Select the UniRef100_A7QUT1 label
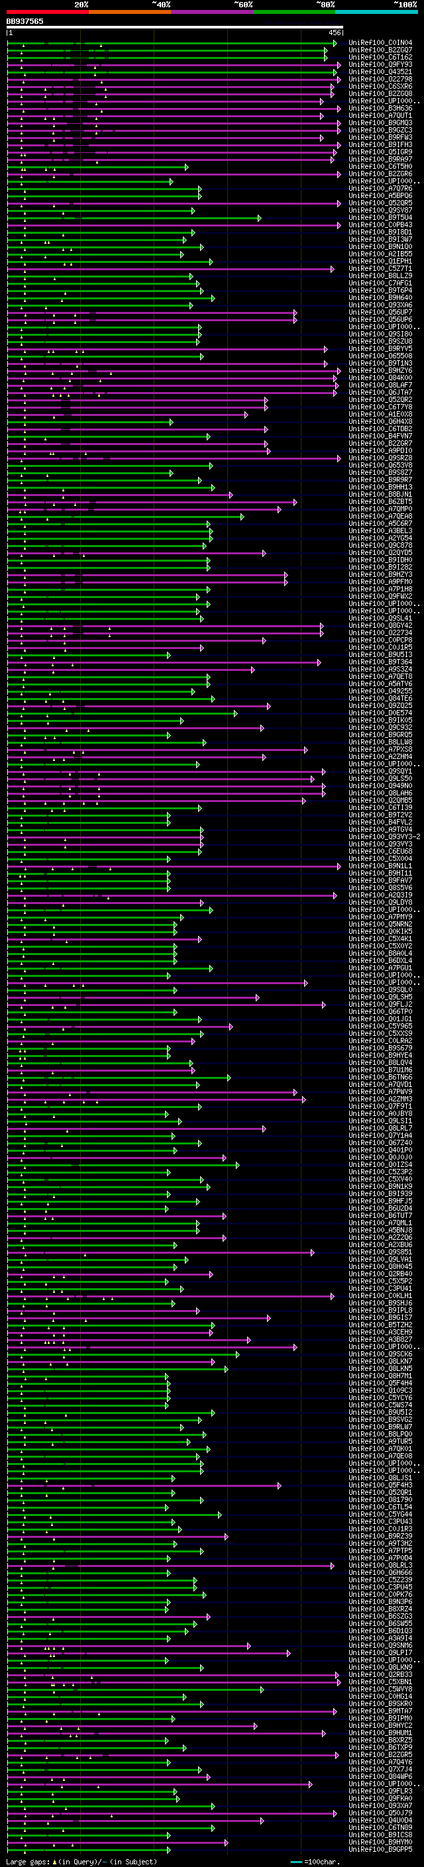The image size is (424, 1867). coord(380,115)
